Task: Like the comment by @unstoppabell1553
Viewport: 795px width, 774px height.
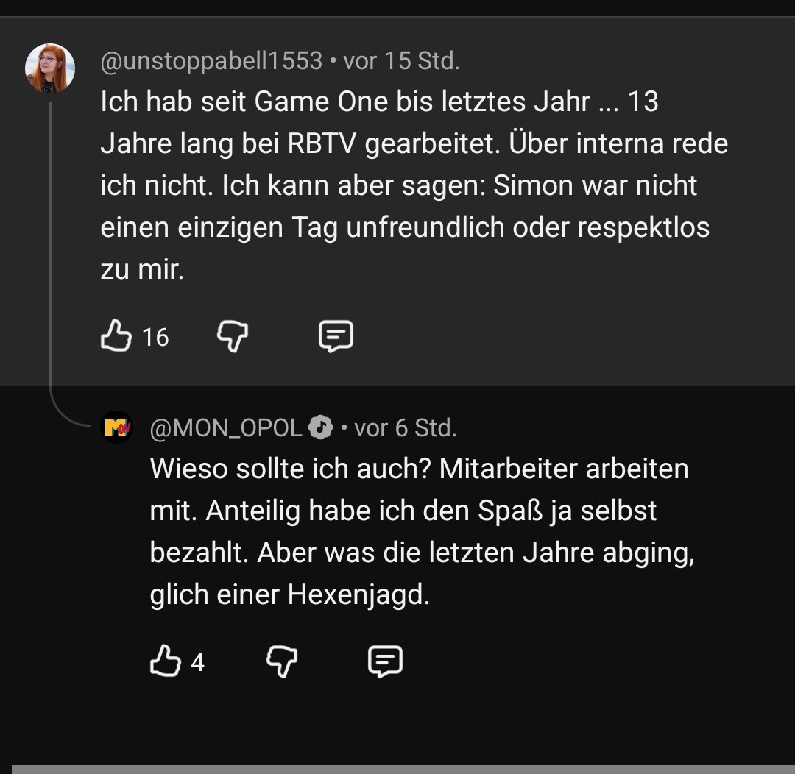Action: click(116, 337)
